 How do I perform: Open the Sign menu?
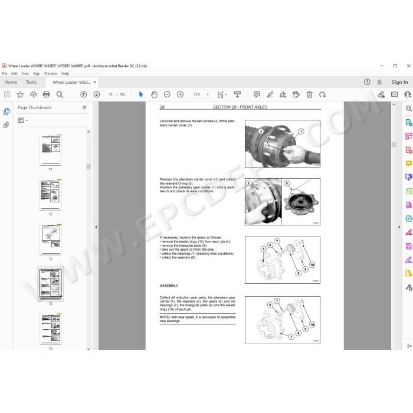coord(37,74)
